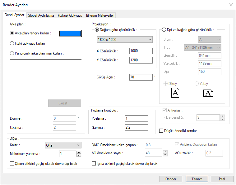Viewport: 236px width, 185px height.
Task: Toggle 'Işıma etkisini geçiçi olarak devre dışı bırak'
Action: tap(94, 164)
